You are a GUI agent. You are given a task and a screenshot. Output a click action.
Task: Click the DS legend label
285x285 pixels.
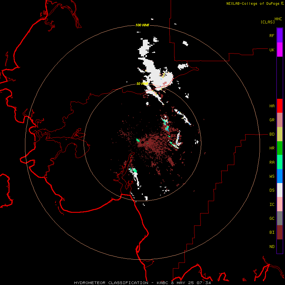pos(272,190)
